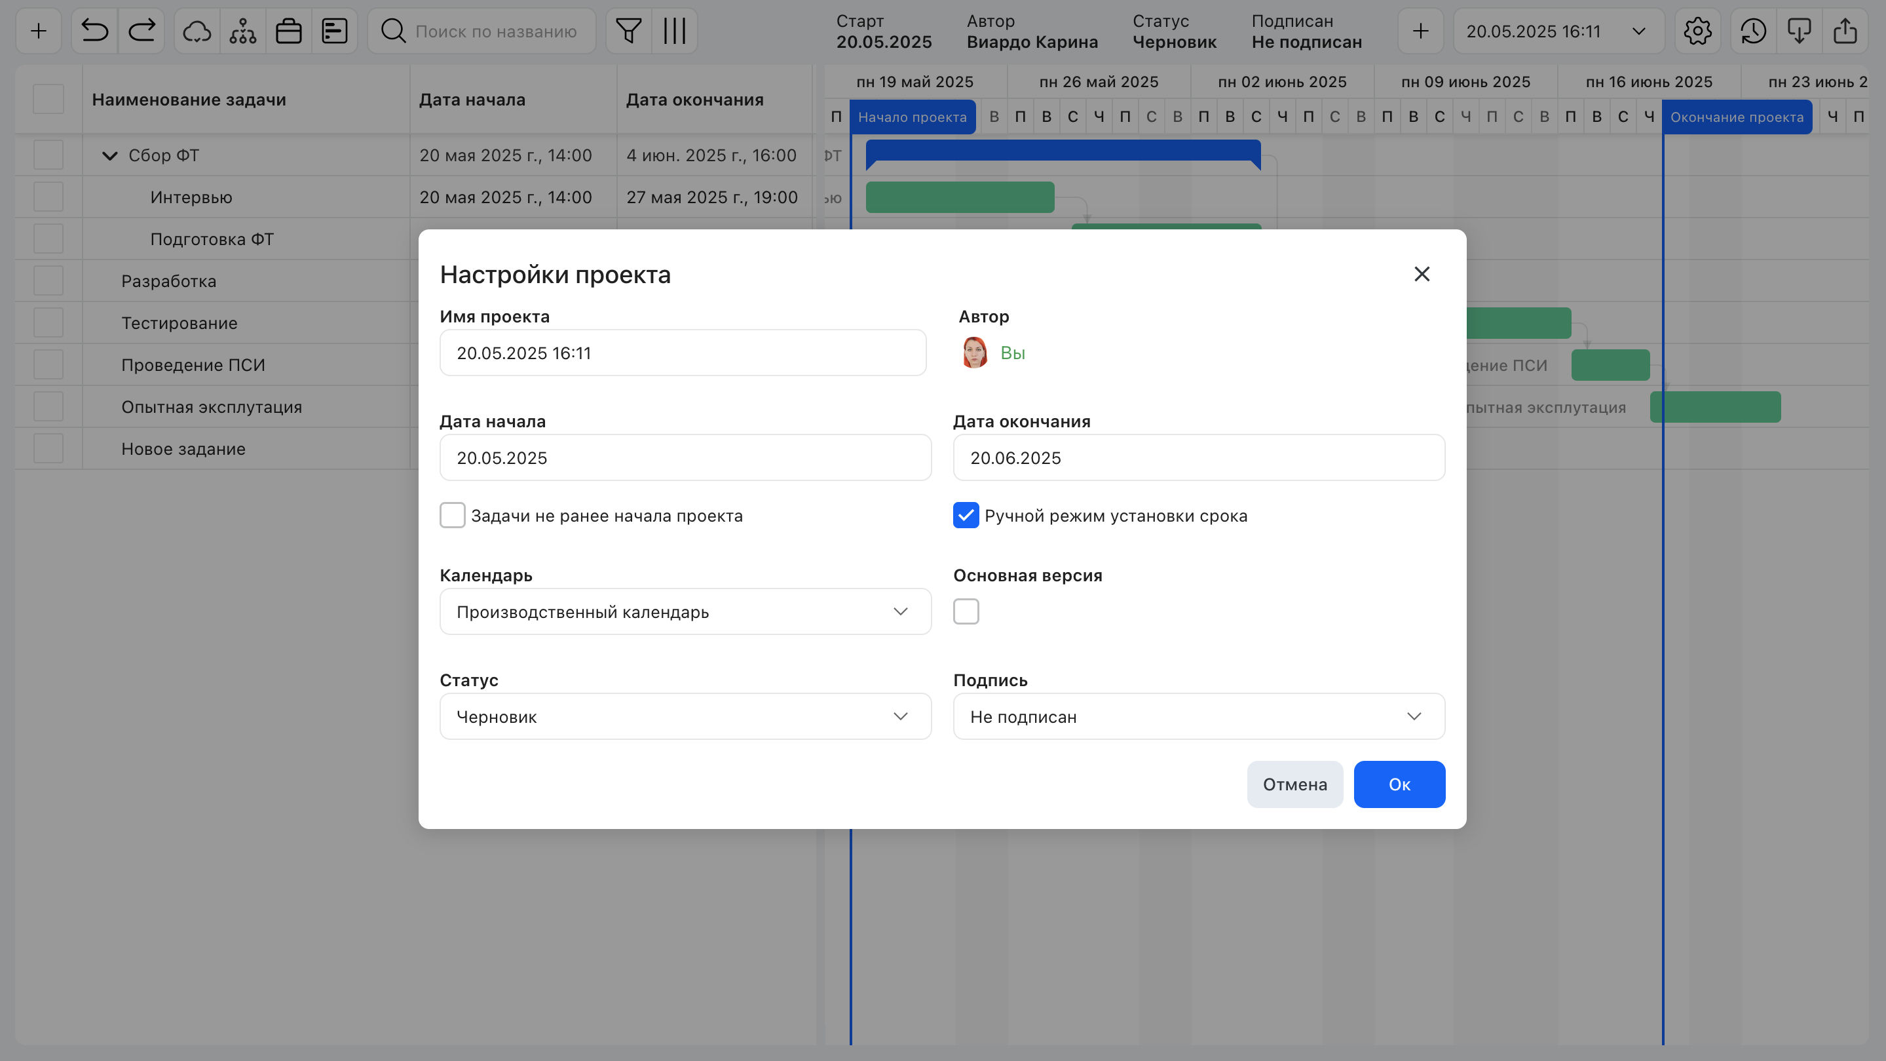The height and width of the screenshot is (1061, 1886).
Task: Click the Дата окончания column header in table
Action: coord(715,100)
